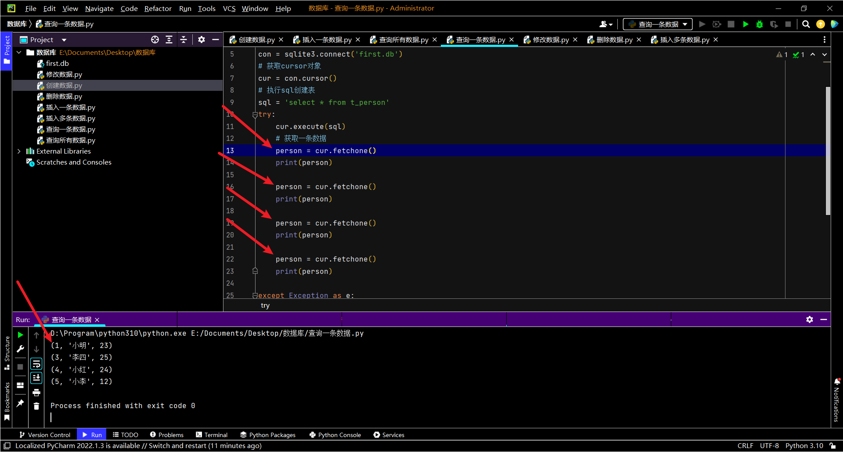Rerun the 查询一条数据 script in the Run panel

coord(20,334)
